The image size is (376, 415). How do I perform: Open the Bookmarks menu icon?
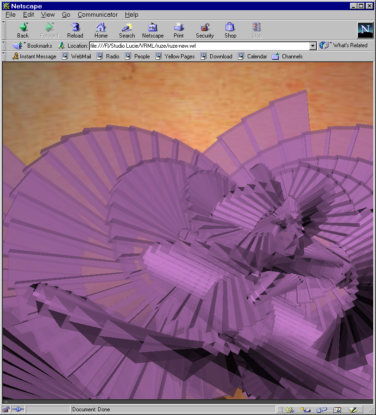tap(18, 46)
